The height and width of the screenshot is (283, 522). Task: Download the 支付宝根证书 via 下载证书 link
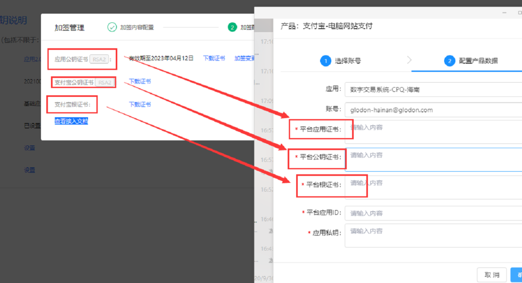(x=140, y=105)
